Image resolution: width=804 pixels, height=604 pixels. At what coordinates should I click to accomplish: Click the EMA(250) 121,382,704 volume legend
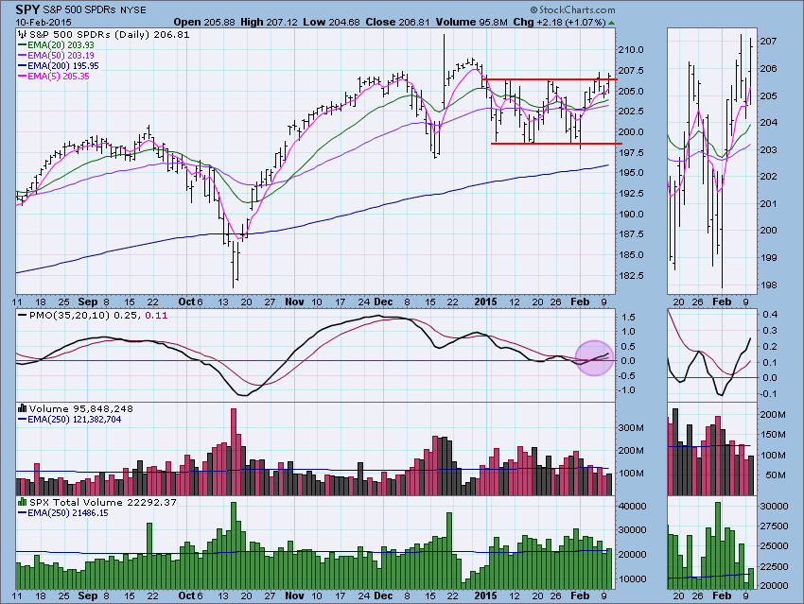[x=69, y=419]
